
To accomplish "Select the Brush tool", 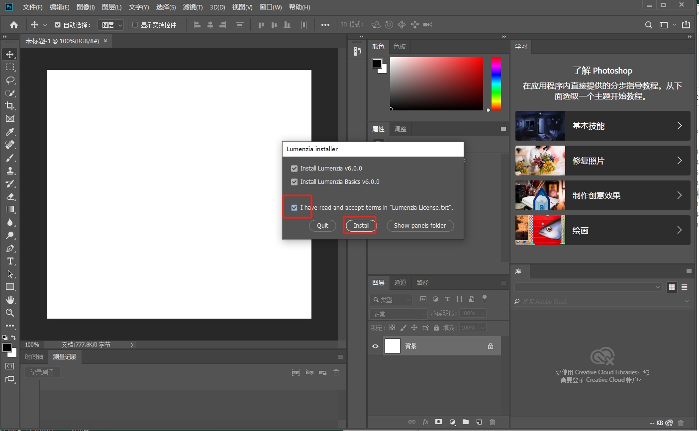I will [x=10, y=158].
